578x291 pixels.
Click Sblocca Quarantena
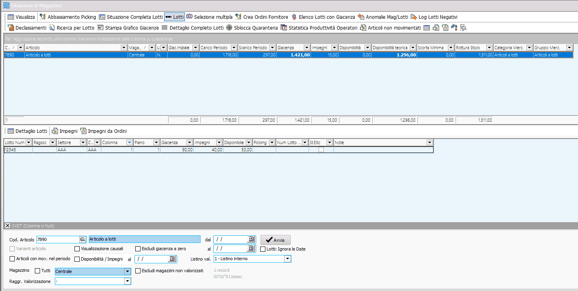[x=252, y=28]
